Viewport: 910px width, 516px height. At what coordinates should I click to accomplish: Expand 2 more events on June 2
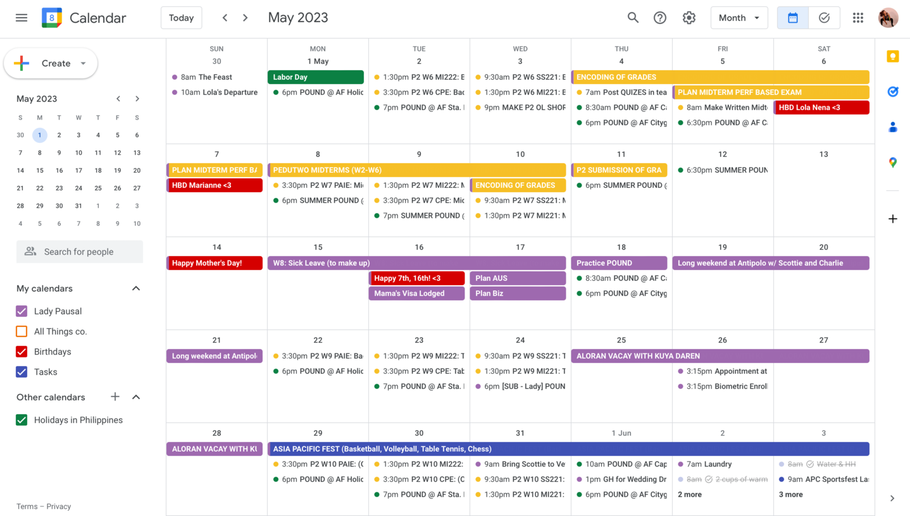coord(690,494)
